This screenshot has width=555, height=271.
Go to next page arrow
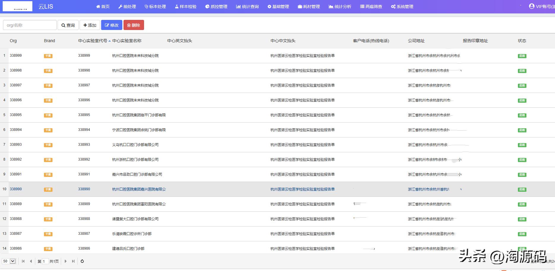pyautogui.click(x=66, y=261)
